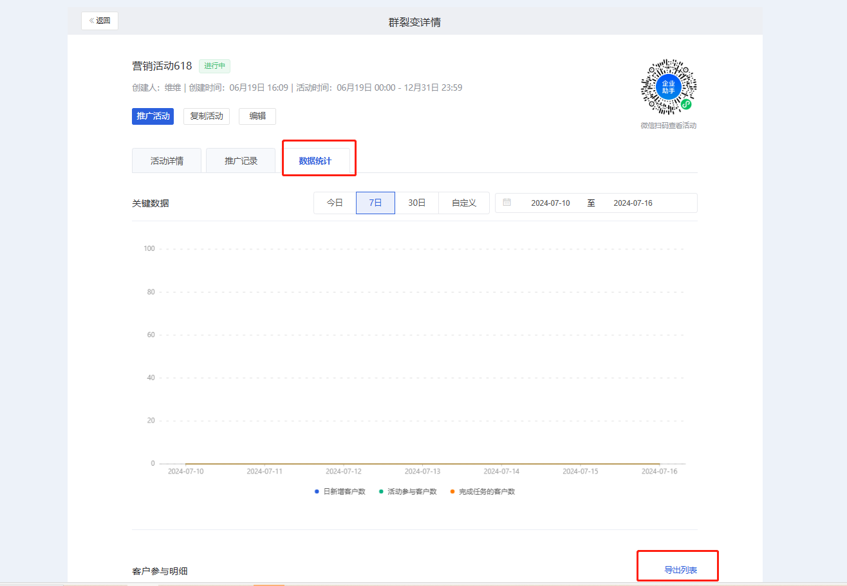Toggle the 活动参与客户数 legend series
The width and height of the screenshot is (847, 586).
click(408, 491)
